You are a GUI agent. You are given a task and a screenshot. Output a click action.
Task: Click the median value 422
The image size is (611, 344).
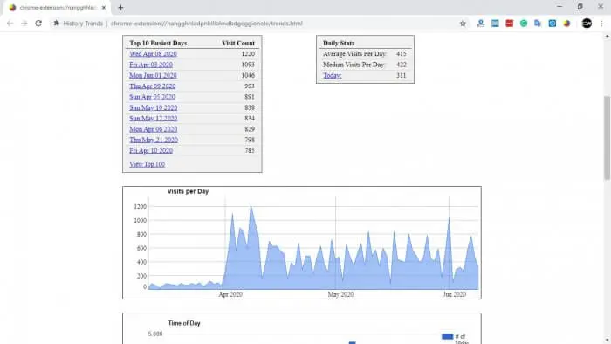402,65
